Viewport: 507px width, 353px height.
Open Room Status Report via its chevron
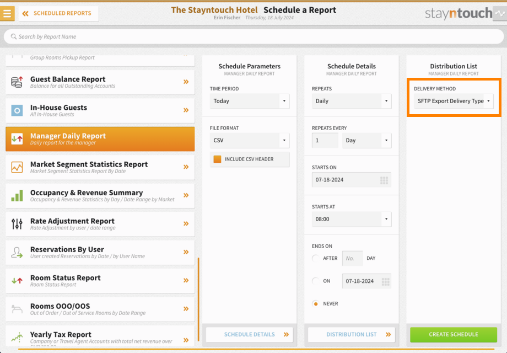pos(186,281)
